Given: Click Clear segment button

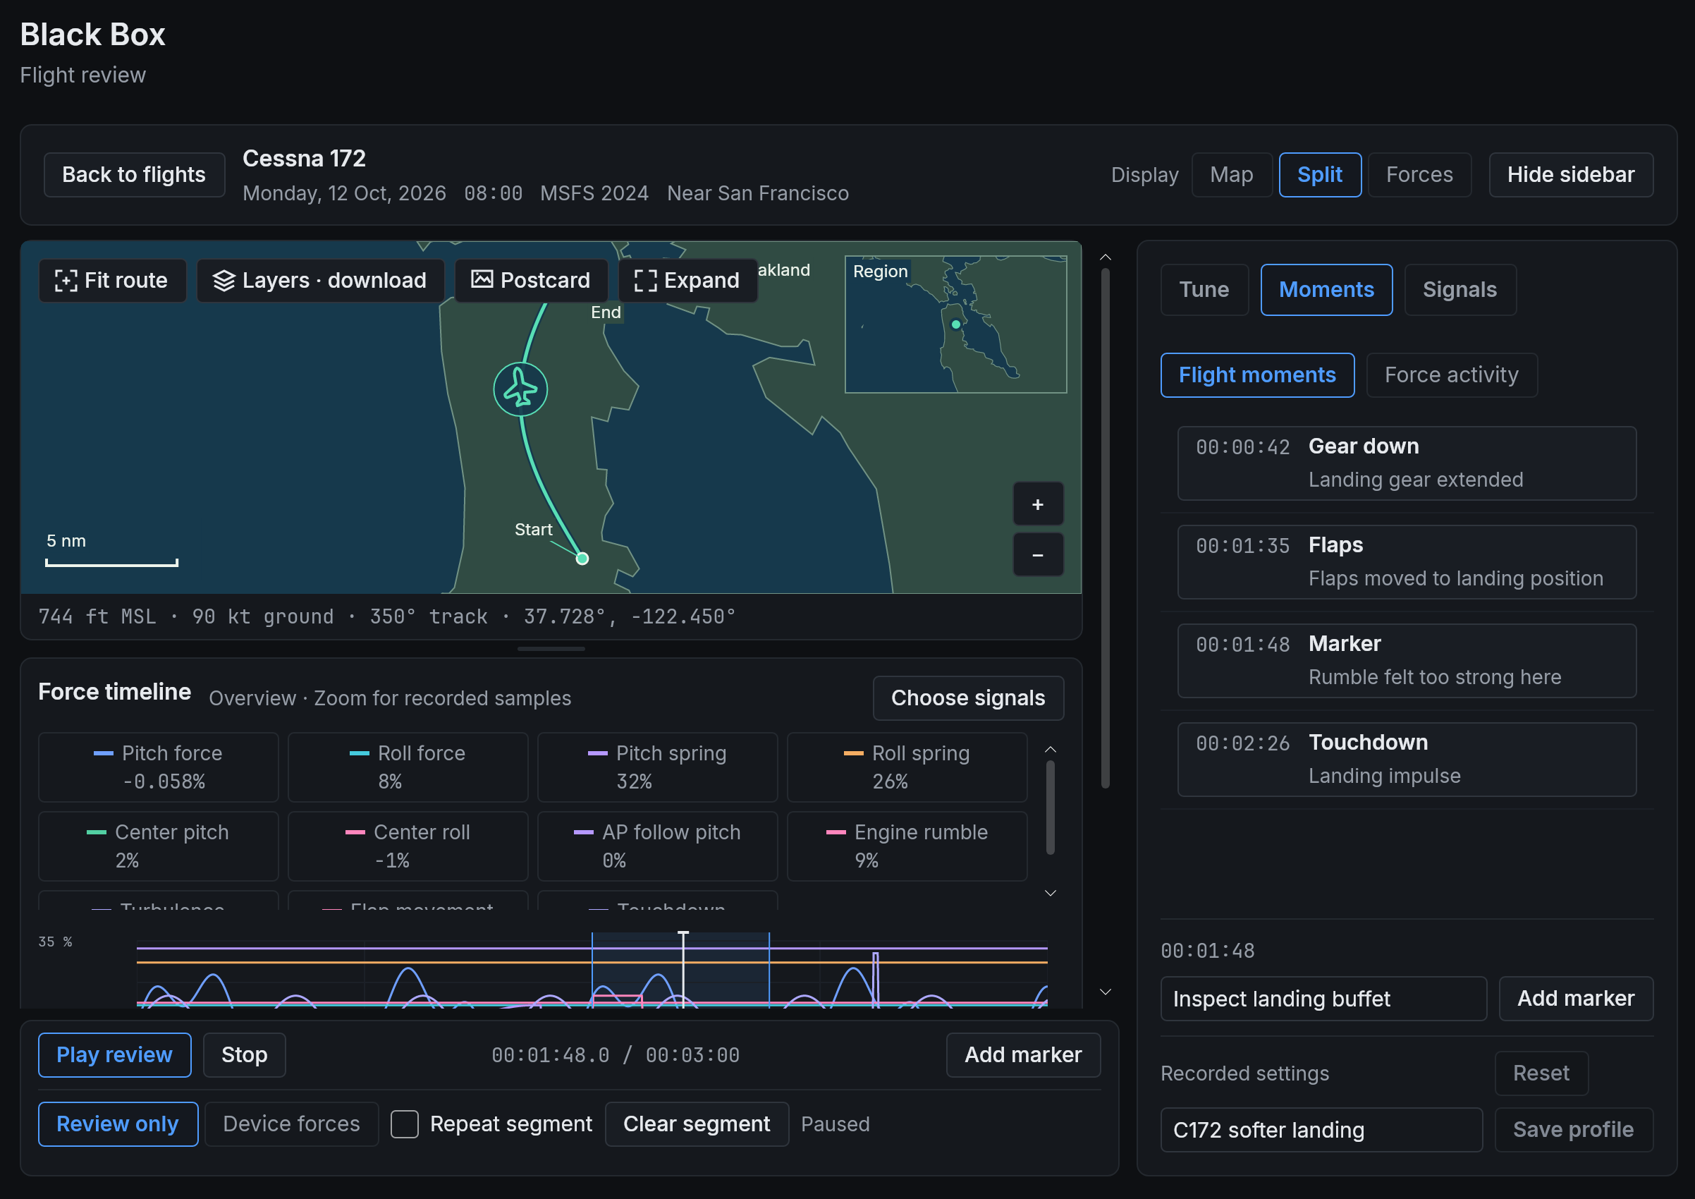Looking at the screenshot, I should [x=696, y=1124].
